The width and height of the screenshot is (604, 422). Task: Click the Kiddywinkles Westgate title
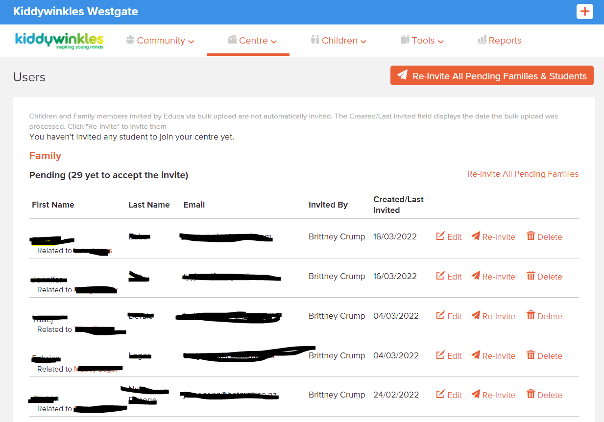point(75,12)
